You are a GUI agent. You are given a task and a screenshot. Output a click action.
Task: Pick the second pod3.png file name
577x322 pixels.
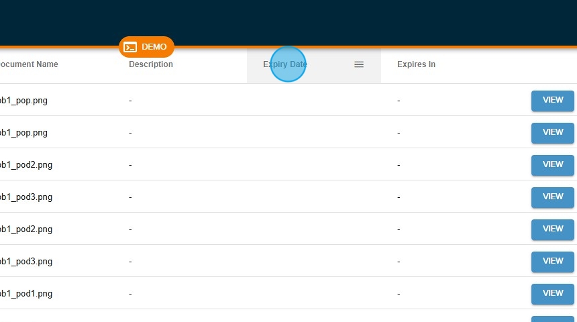25,262
